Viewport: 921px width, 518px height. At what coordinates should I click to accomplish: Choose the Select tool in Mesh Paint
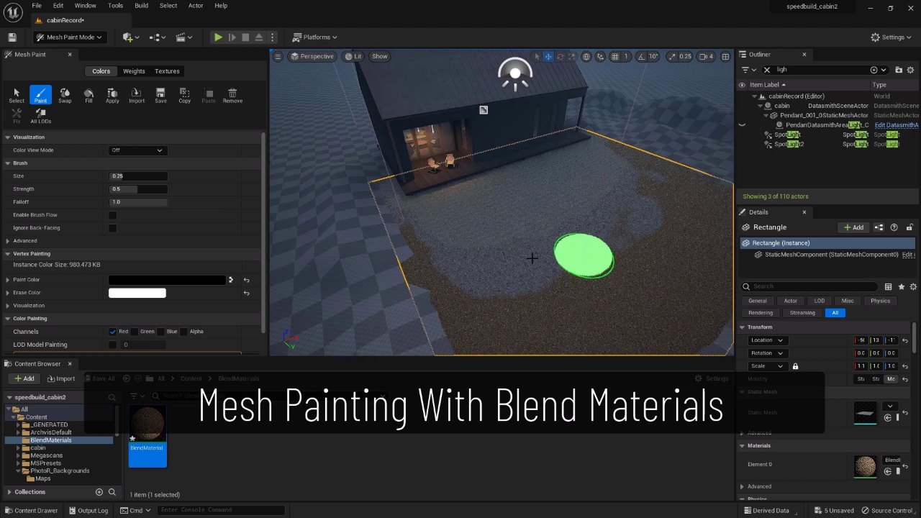click(16, 96)
